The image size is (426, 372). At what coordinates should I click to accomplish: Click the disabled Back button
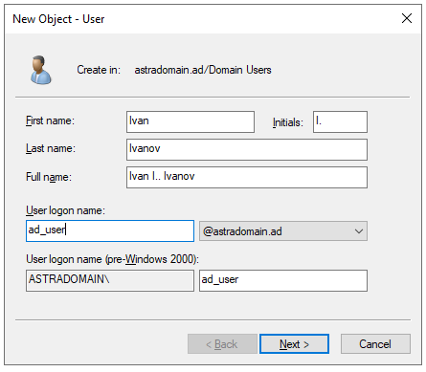(222, 344)
